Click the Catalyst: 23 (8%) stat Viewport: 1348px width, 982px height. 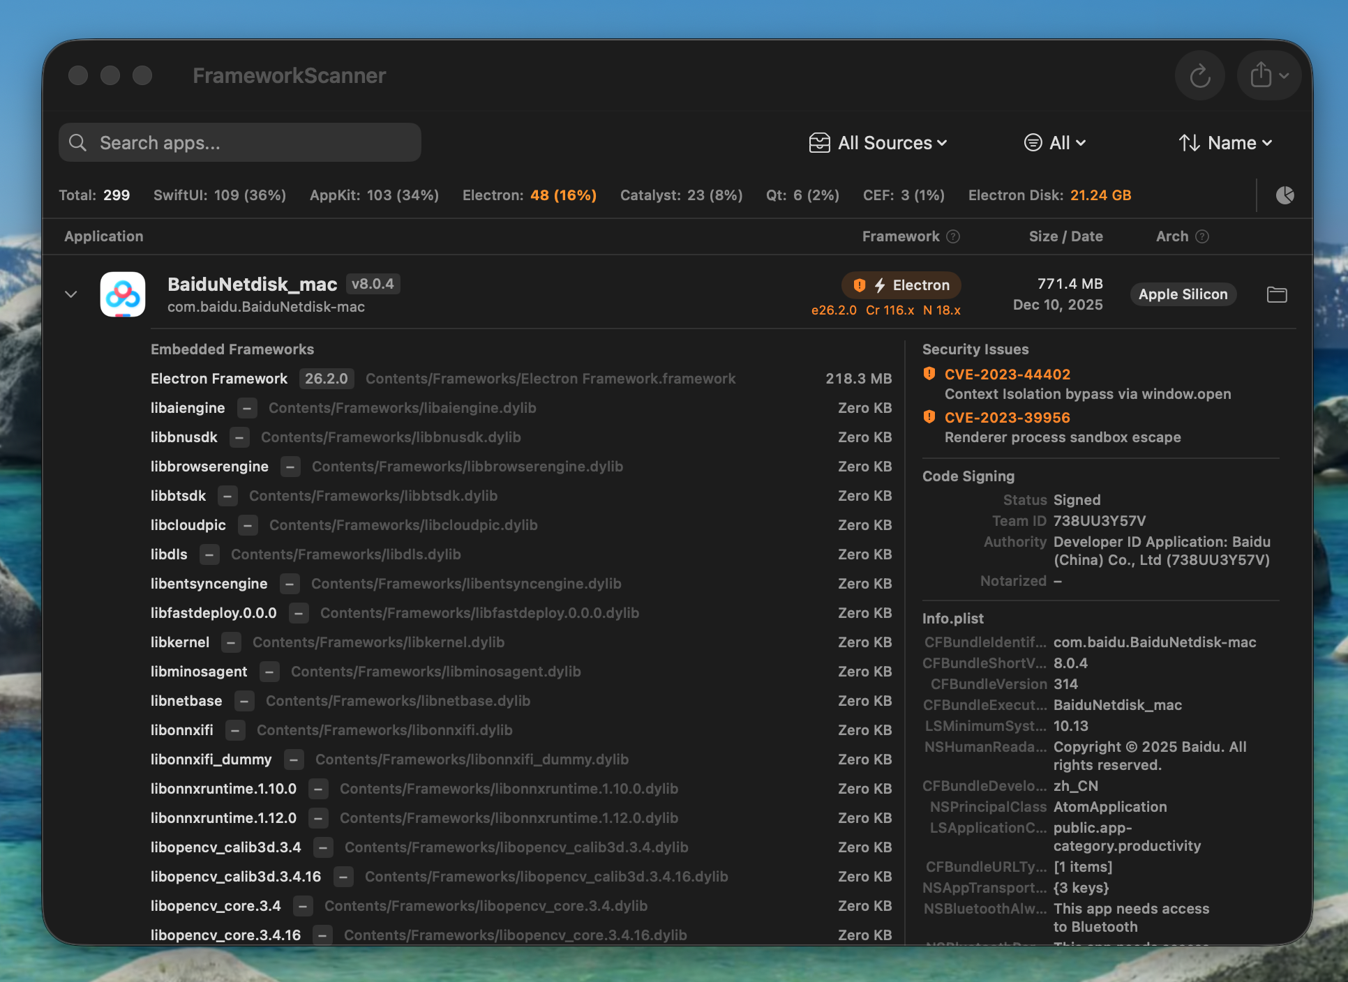click(682, 195)
